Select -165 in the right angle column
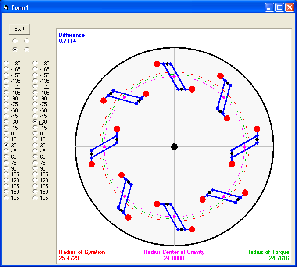 click(41, 69)
